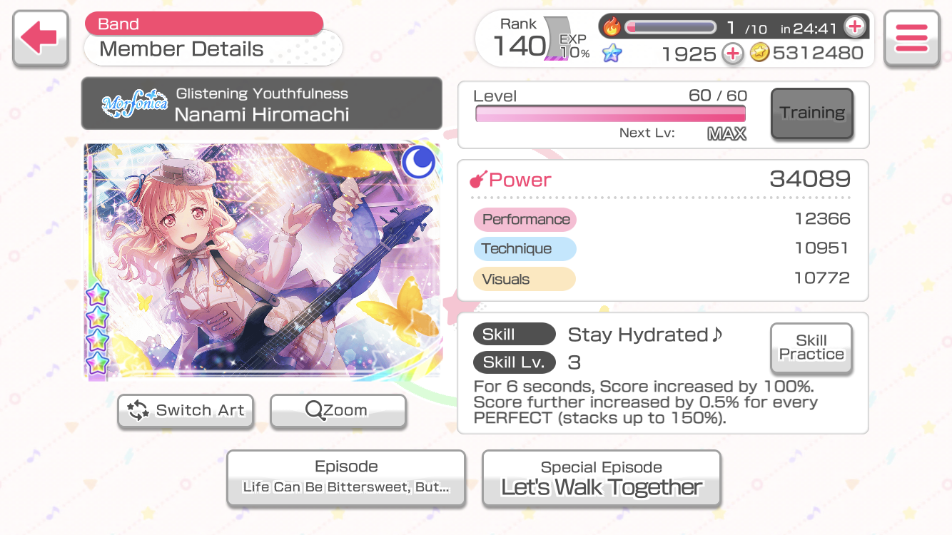952x535 pixels.
Task: Tap the guitar Power icon
Action: point(477,180)
